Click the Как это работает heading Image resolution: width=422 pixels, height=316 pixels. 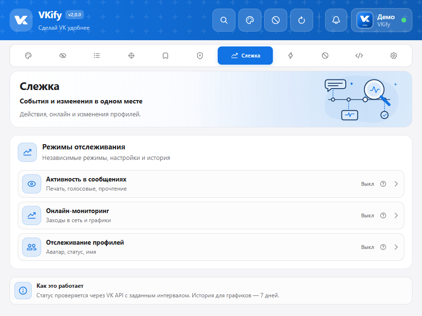click(x=60, y=286)
